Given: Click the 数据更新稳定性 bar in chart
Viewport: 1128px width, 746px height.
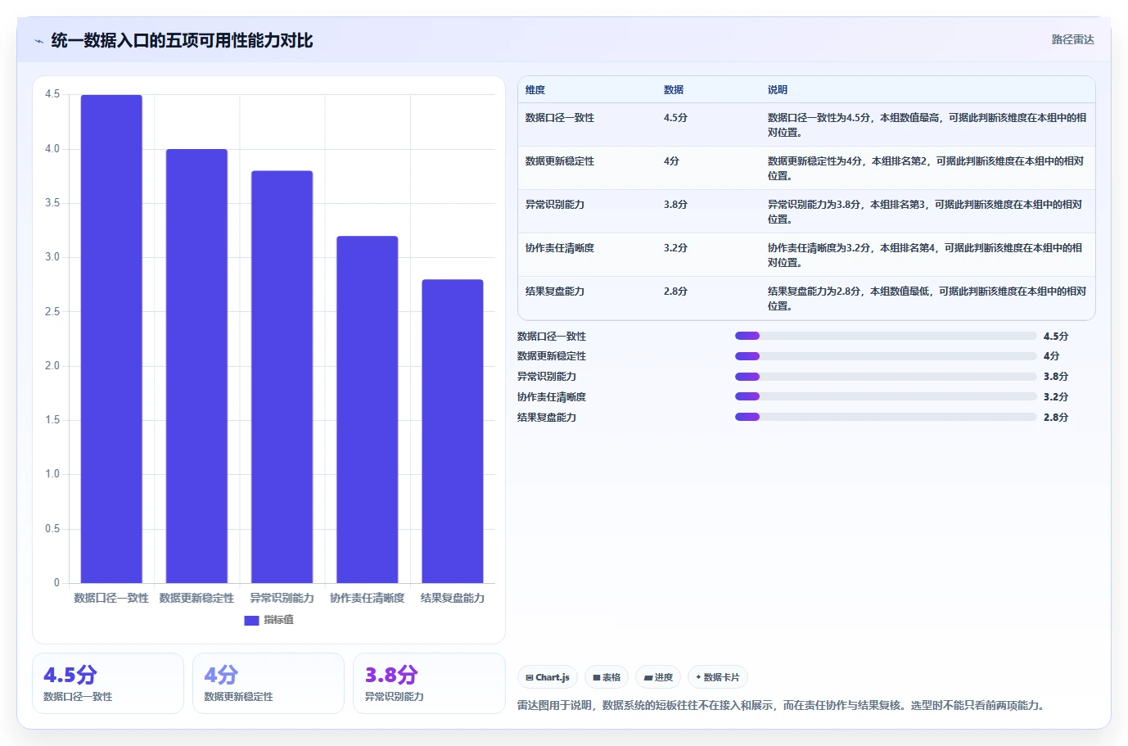Looking at the screenshot, I should [196, 366].
